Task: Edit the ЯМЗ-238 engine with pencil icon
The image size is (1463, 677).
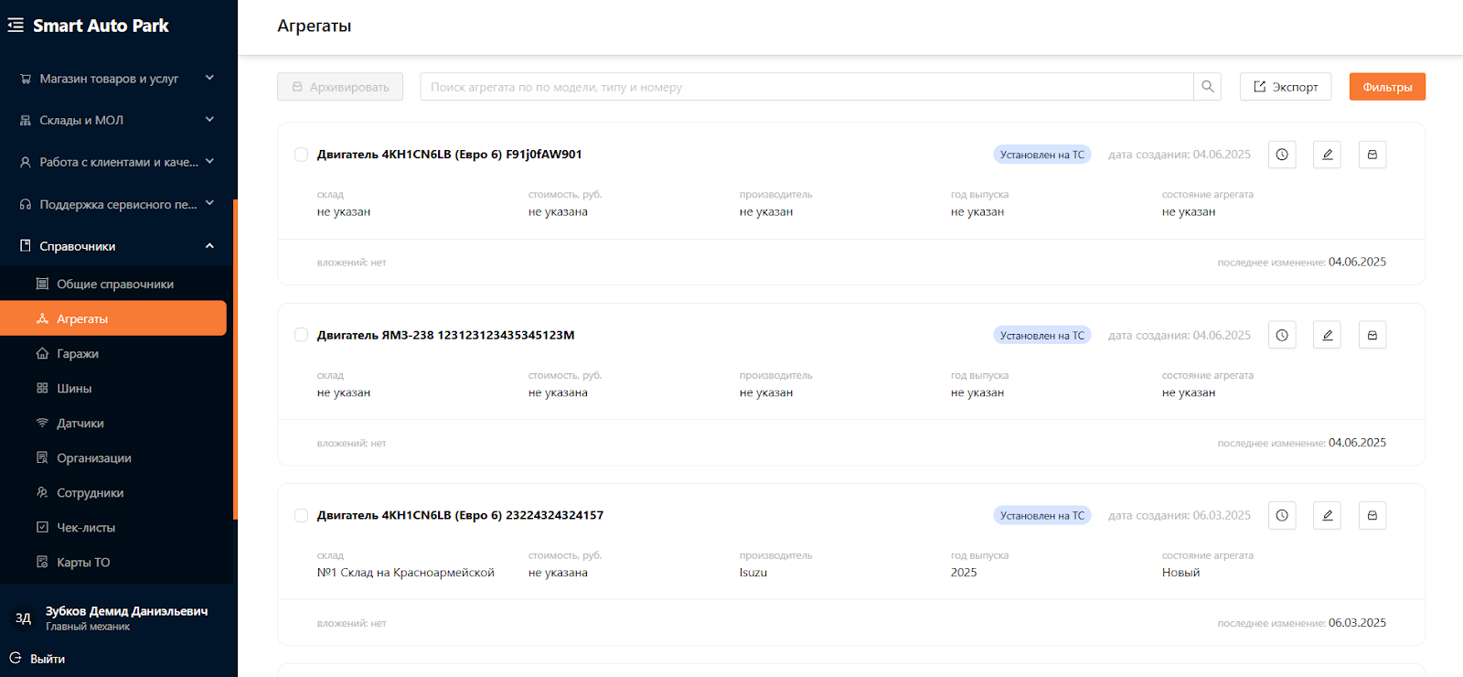Action: [x=1327, y=336]
